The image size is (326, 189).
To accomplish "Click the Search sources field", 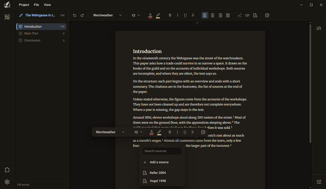I will tap(162, 151).
